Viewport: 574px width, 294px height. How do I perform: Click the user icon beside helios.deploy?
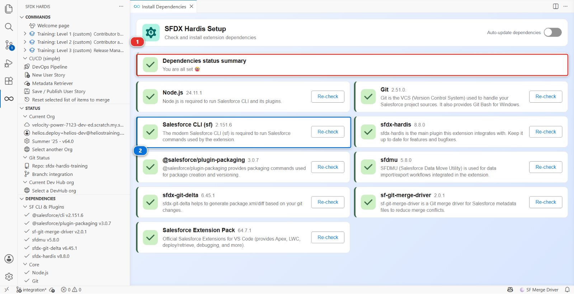click(x=27, y=133)
